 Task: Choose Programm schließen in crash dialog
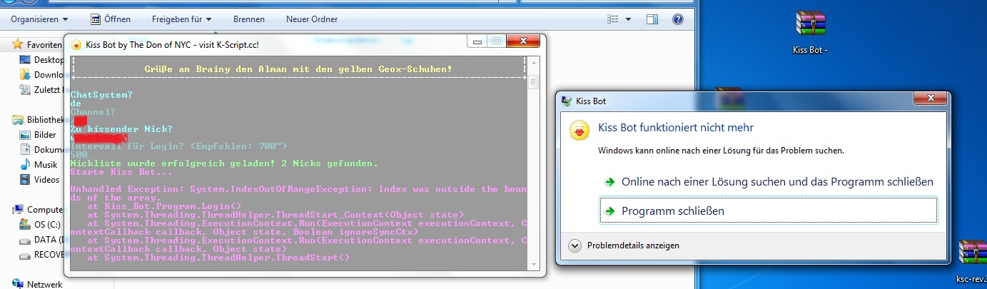tap(673, 211)
